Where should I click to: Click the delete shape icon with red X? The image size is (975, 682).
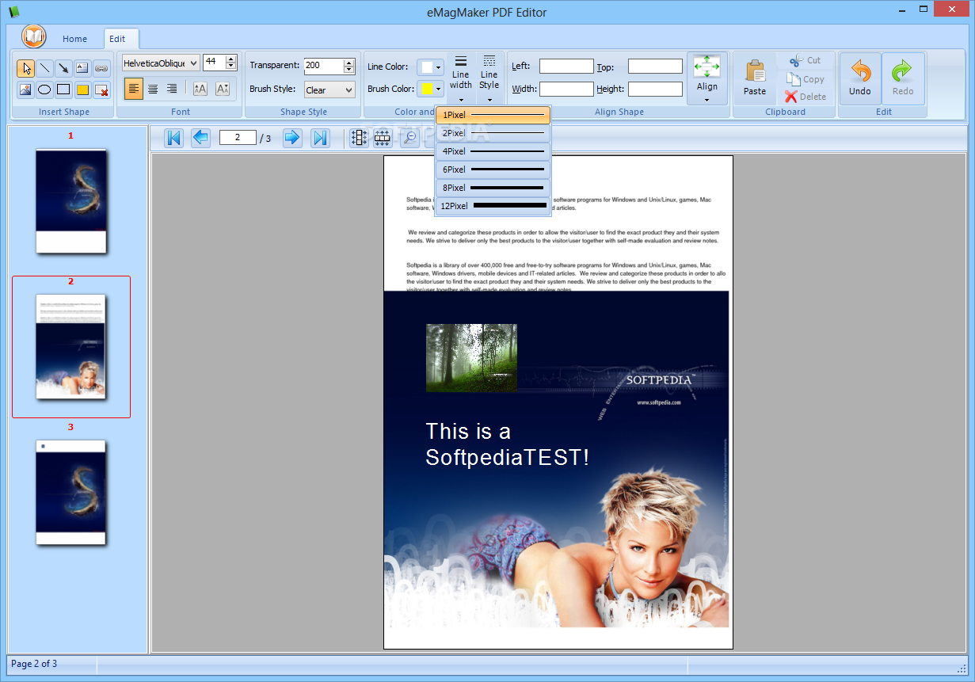pyautogui.click(x=101, y=90)
